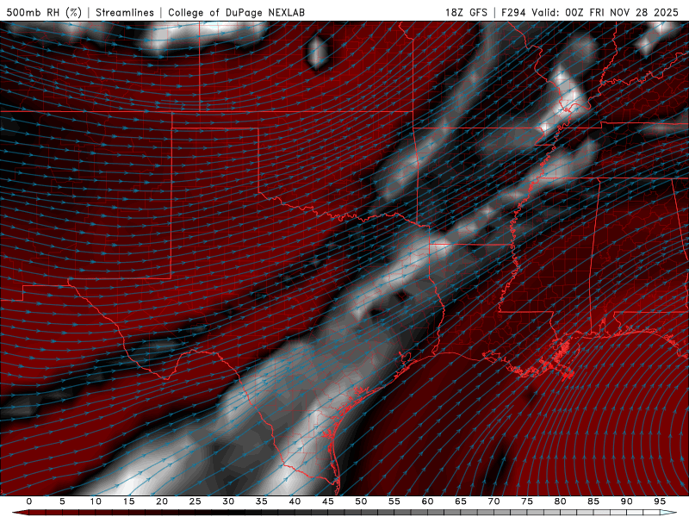Click the 85 value on the color scale
This screenshot has height=517, width=689.
[x=593, y=501]
